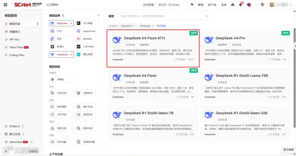Open 客户端 in the top bar
296x156 pixels.
tap(212, 5)
